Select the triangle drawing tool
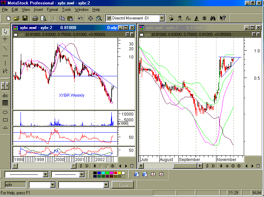This screenshot has height=197, width=264. click(x=5, y=127)
